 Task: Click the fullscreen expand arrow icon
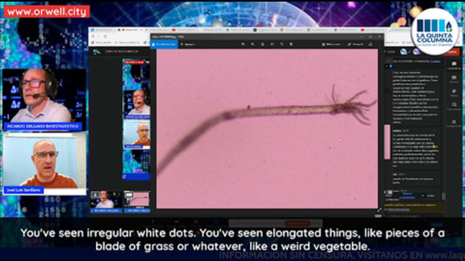coord(379,210)
